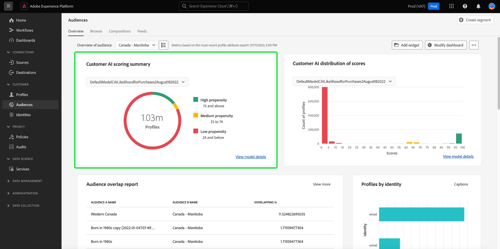
Task: Open the distribution of scores model dropdown
Action: [x=344, y=81]
